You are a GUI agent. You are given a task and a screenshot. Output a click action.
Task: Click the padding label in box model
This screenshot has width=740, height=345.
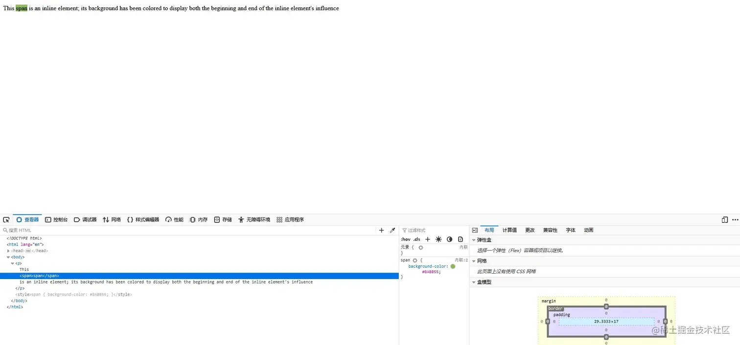562,315
